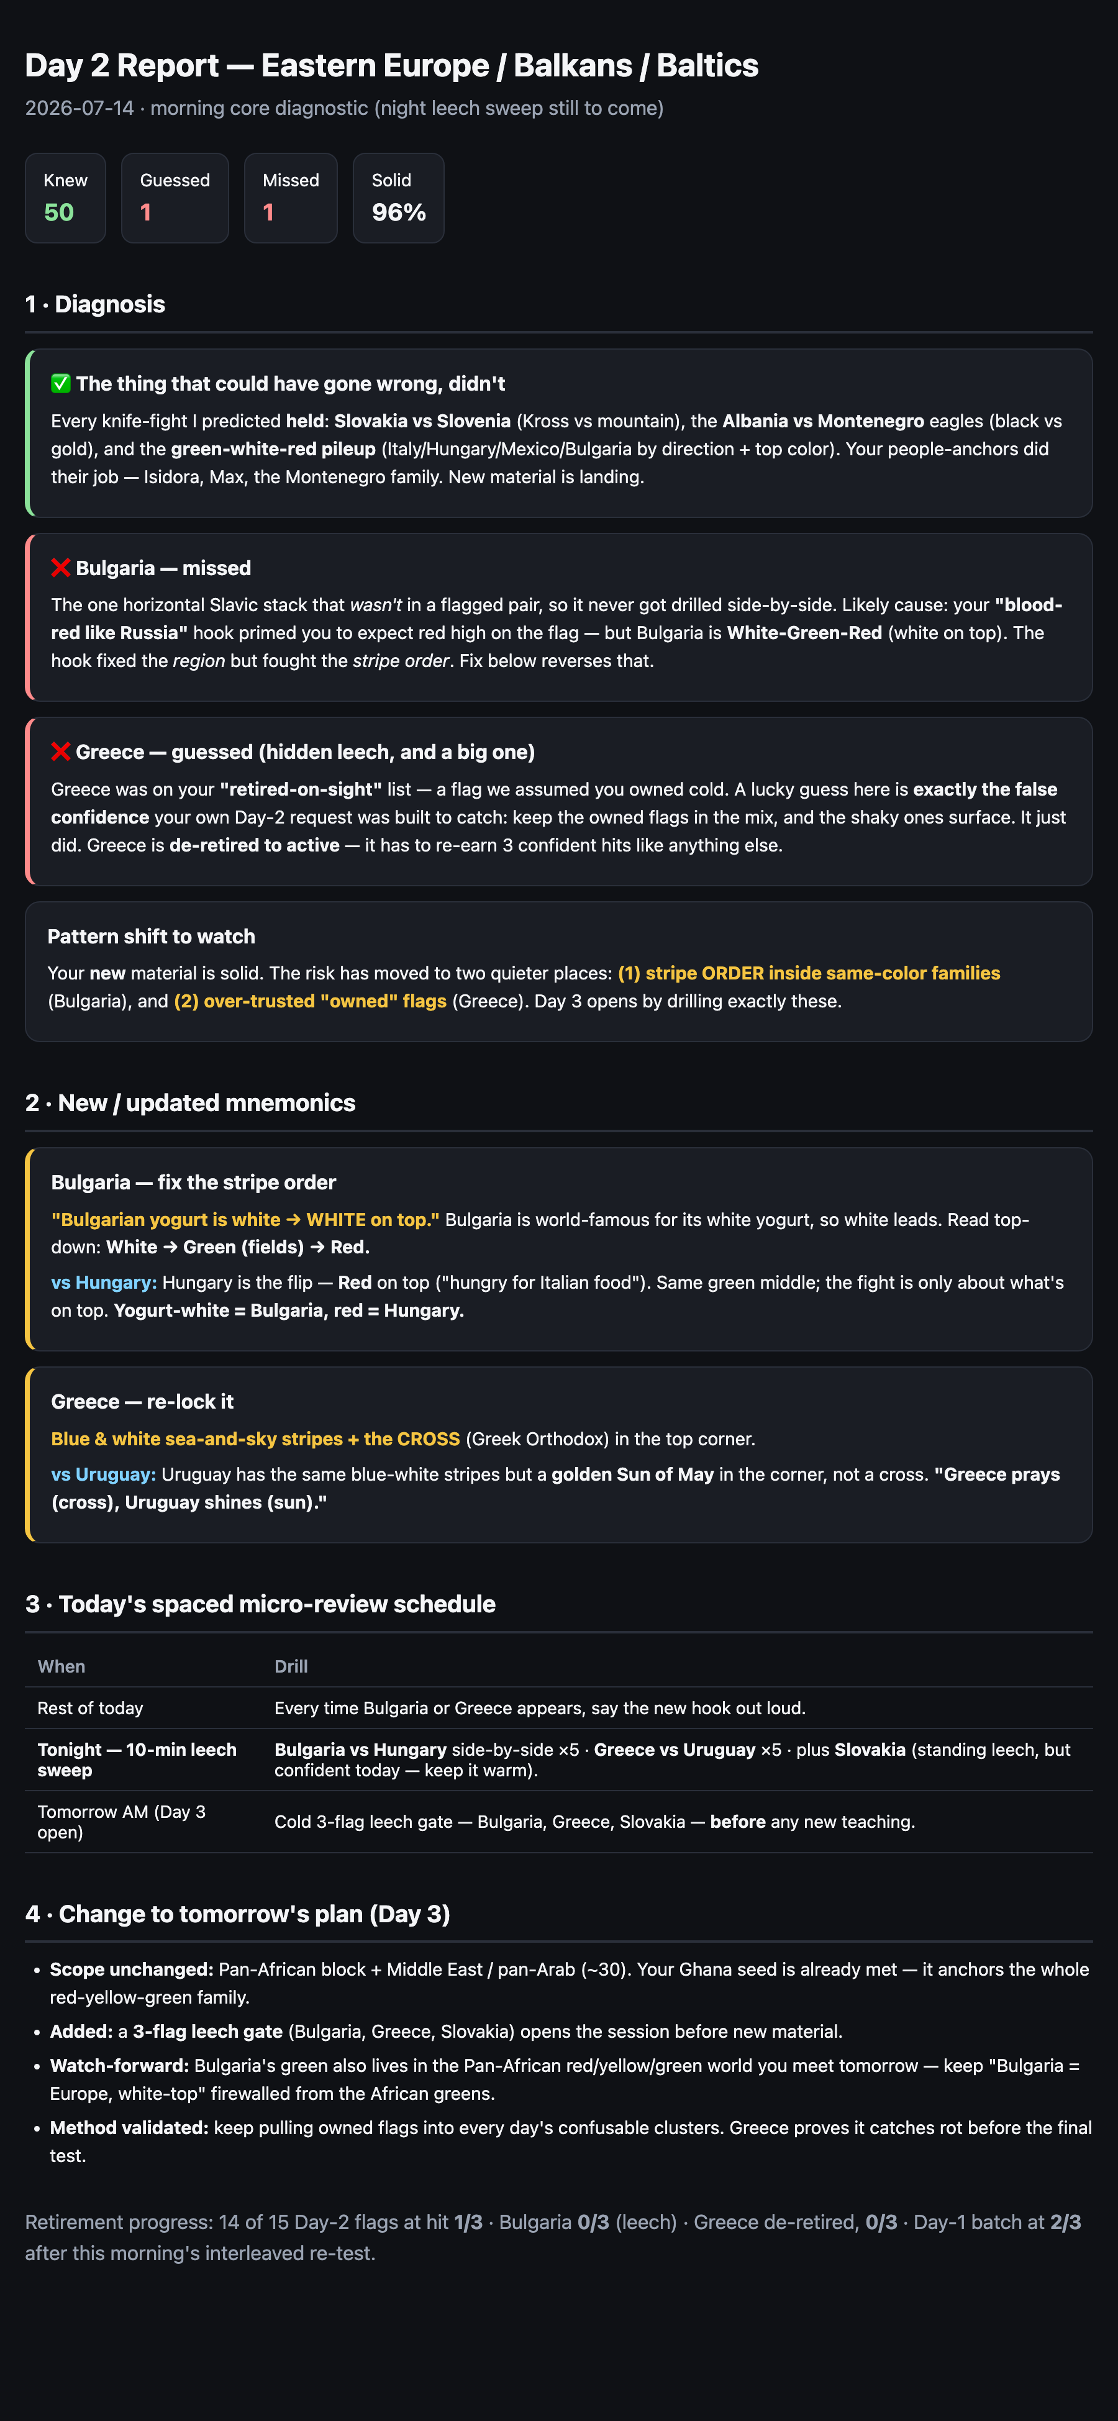Click the vs Hungary label

pos(103,1283)
